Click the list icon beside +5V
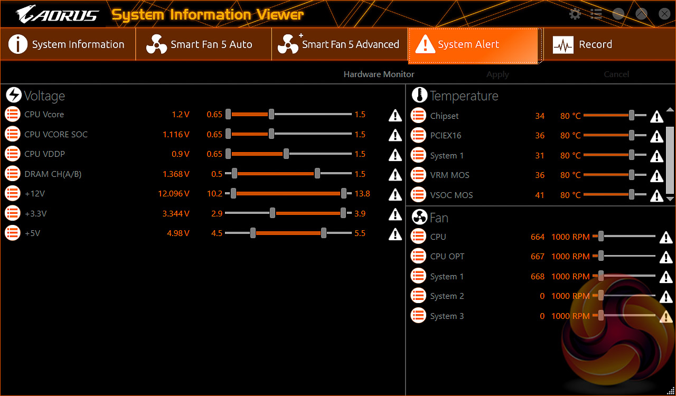Image resolution: width=676 pixels, height=396 pixels. pos(12,233)
